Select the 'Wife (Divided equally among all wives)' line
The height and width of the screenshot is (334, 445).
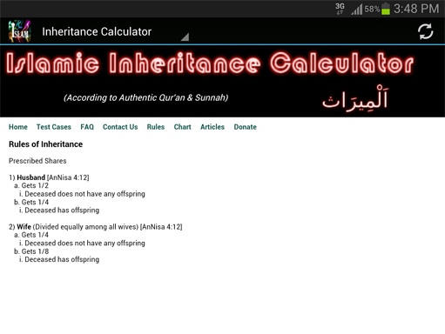point(96,227)
